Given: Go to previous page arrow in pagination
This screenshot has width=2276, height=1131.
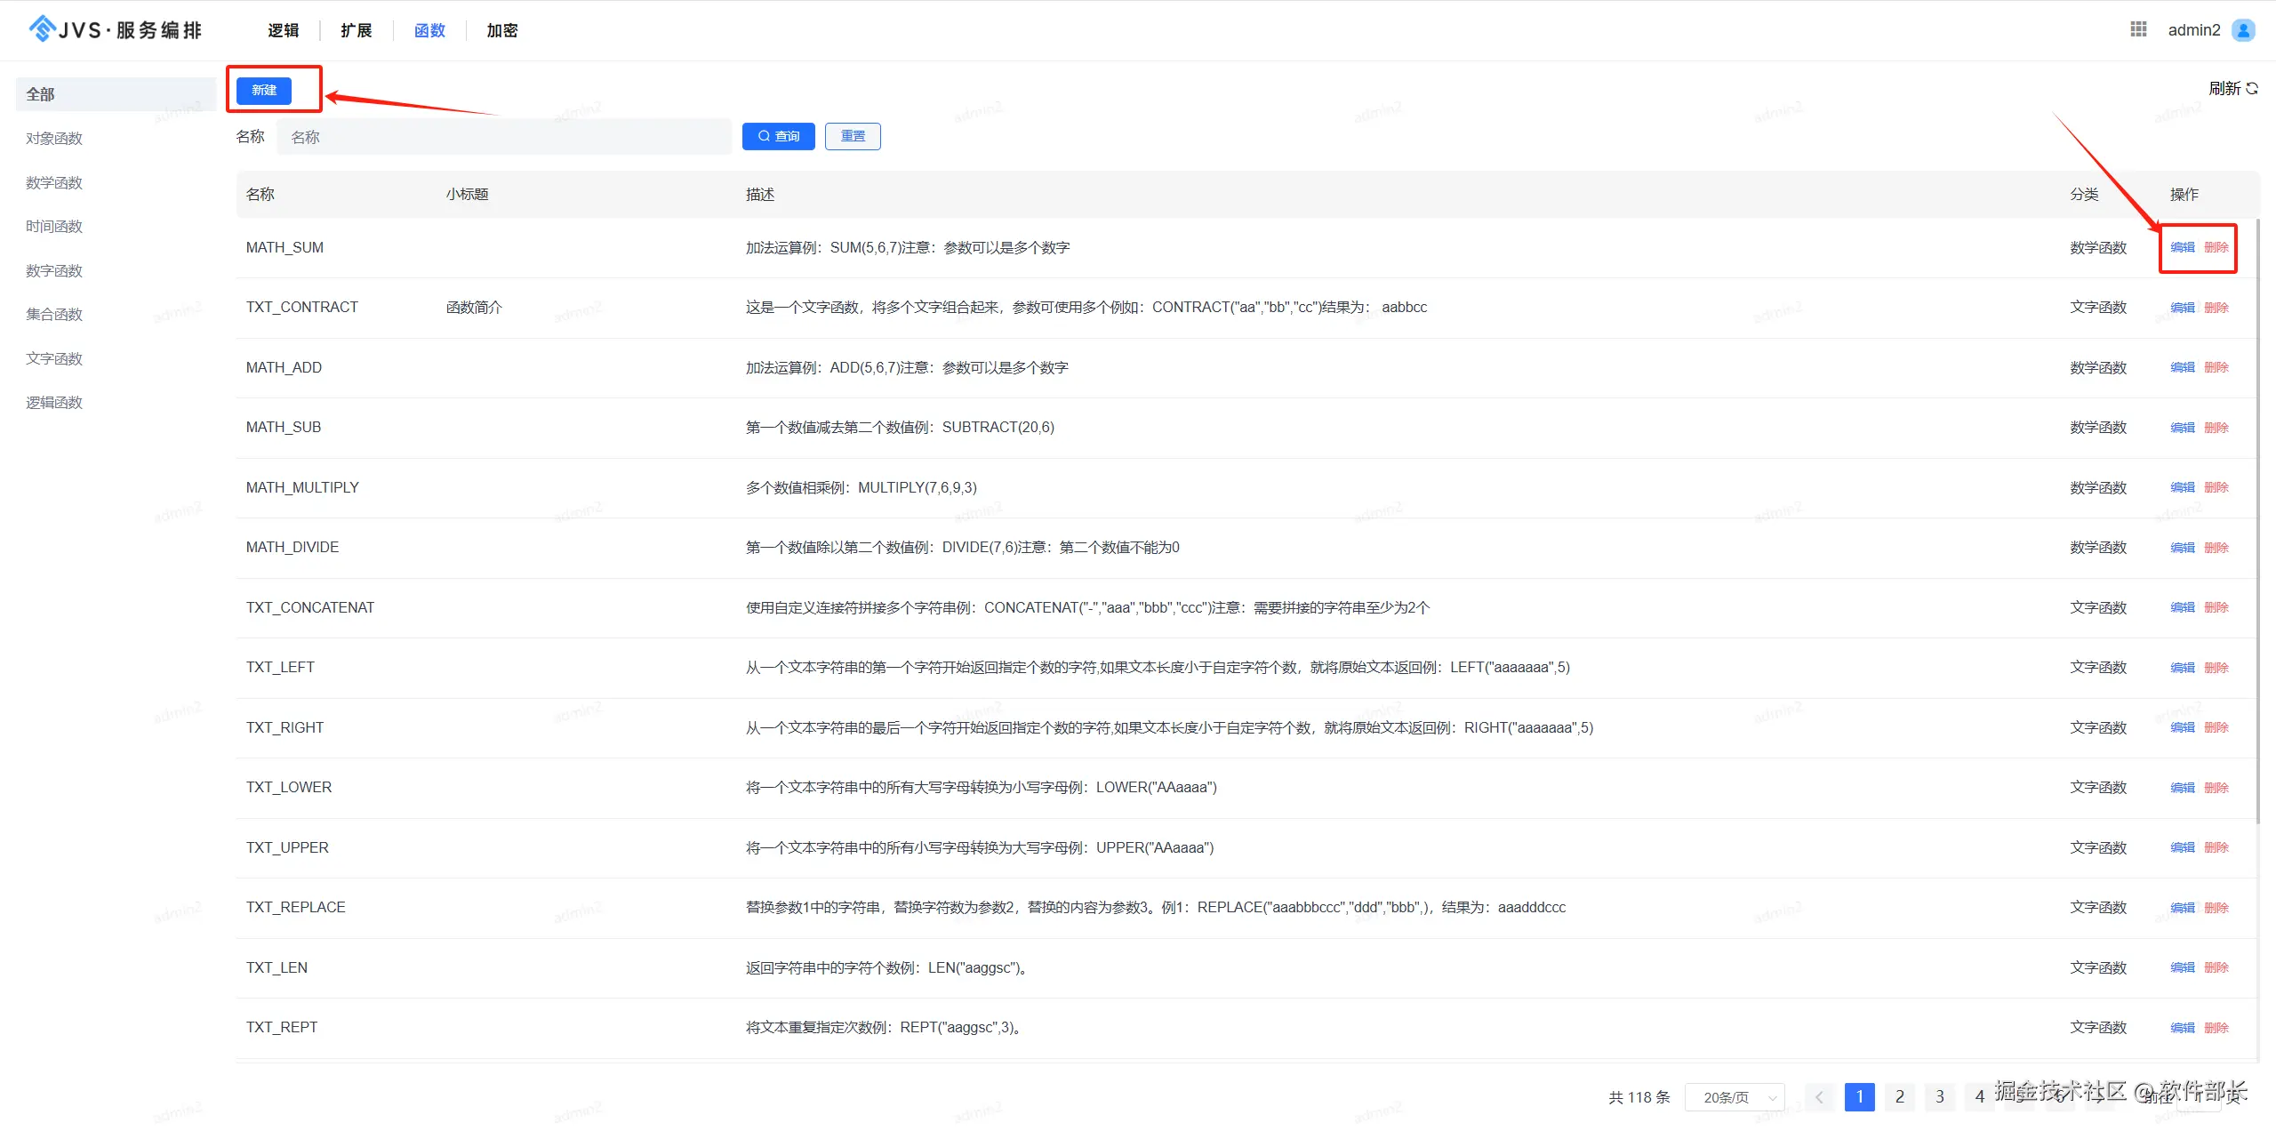Looking at the screenshot, I should pos(1819,1096).
